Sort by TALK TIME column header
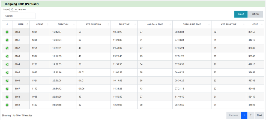Image resolution: width=266 pixels, height=120 pixels. point(124,24)
